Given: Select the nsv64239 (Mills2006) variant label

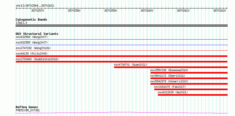Looking at the screenshot, I should (32, 54).
